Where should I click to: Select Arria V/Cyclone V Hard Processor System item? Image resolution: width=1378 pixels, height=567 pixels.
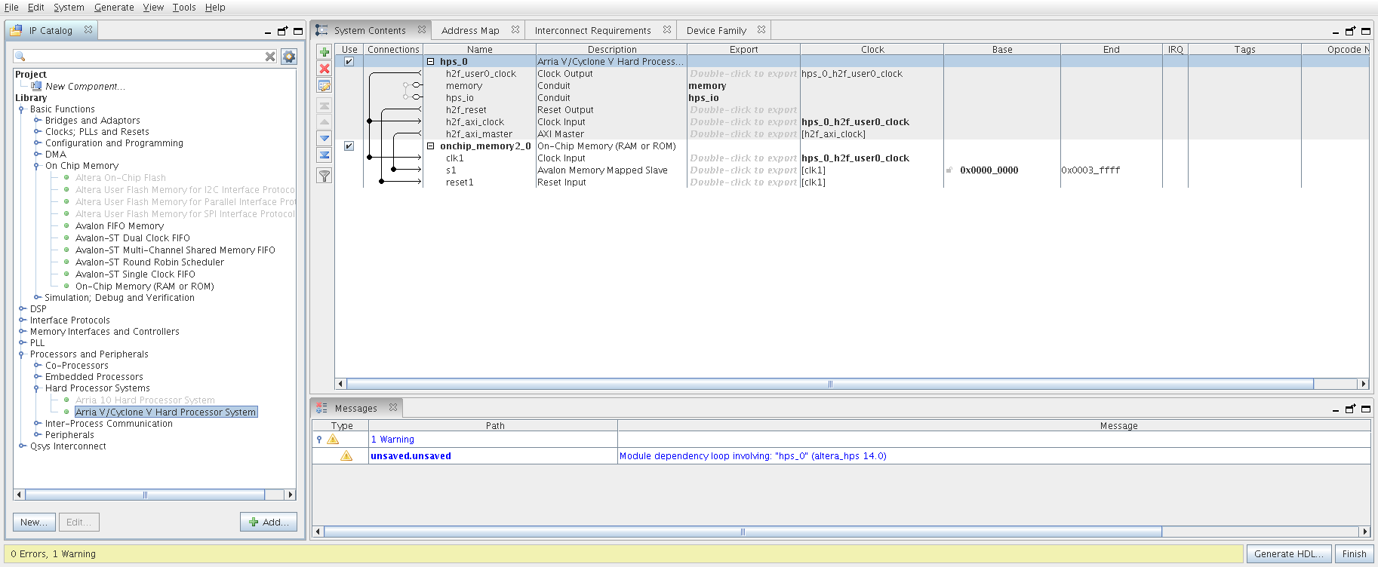click(166, 412)
